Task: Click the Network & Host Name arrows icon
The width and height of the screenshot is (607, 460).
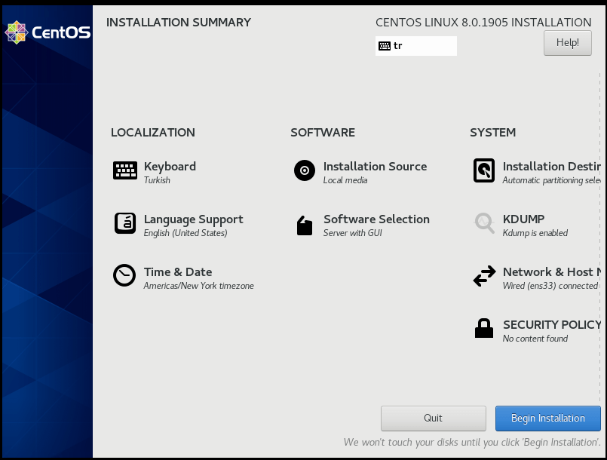Action: (x=483, y=277)
